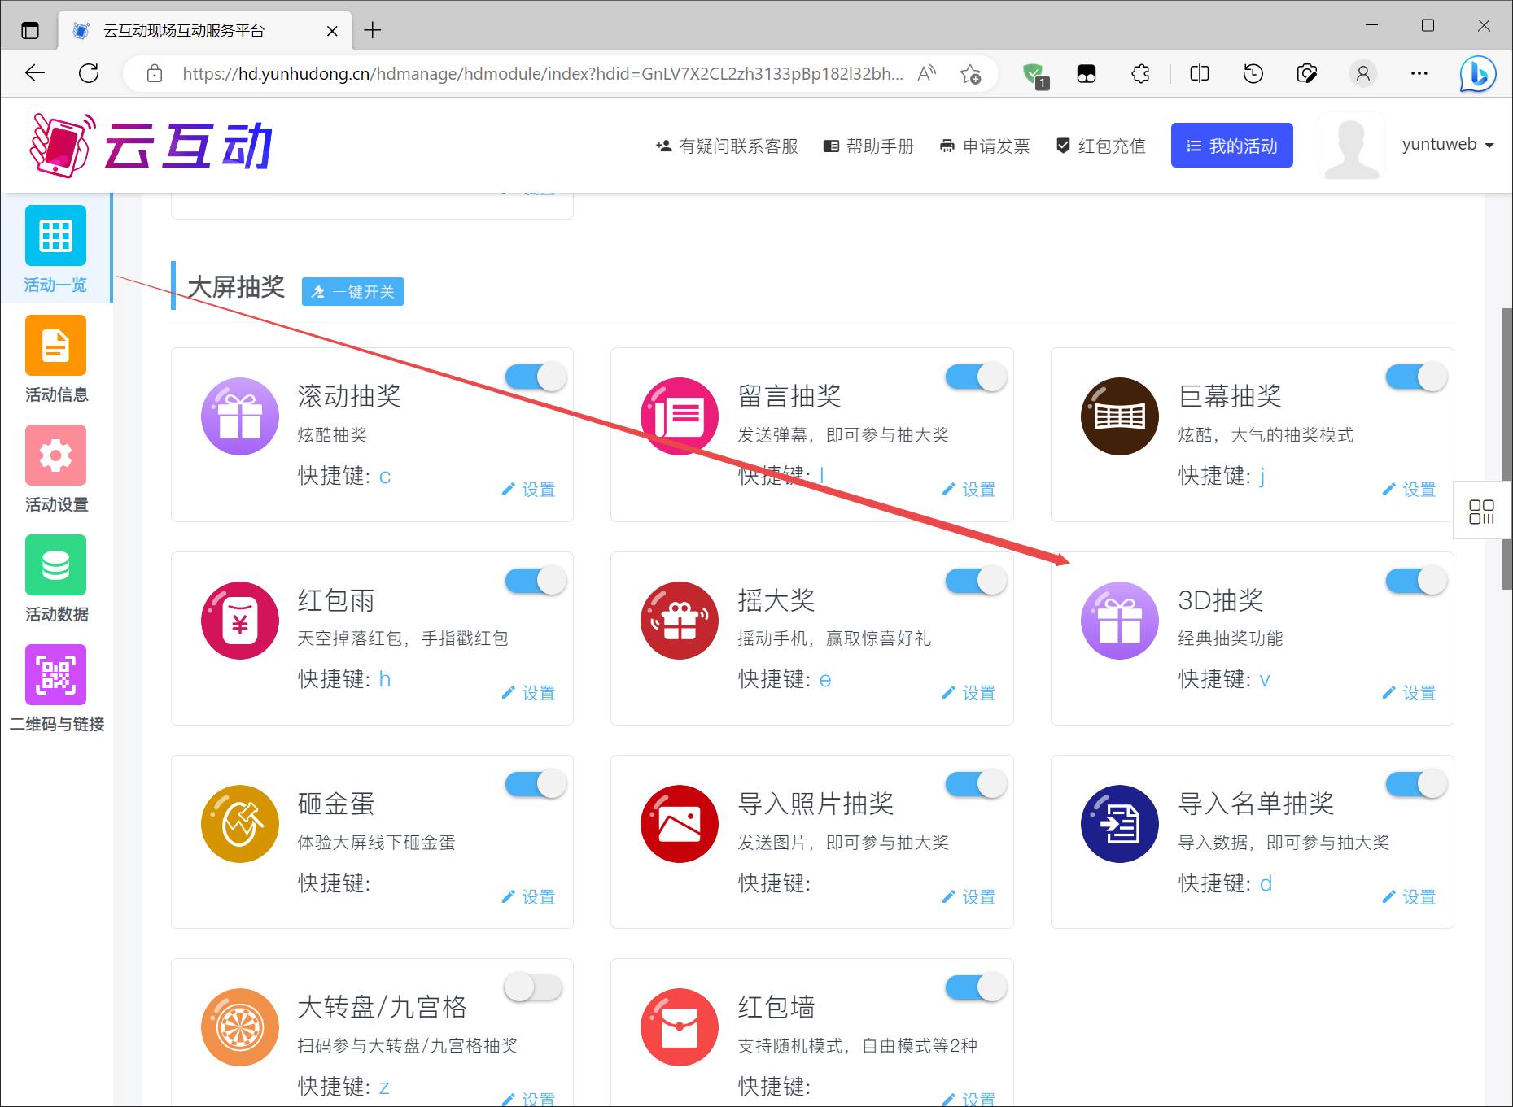Click the 活动一览 grid sidebar icon
Viewport: 1513px width, 1107px height.
(55, 236)
